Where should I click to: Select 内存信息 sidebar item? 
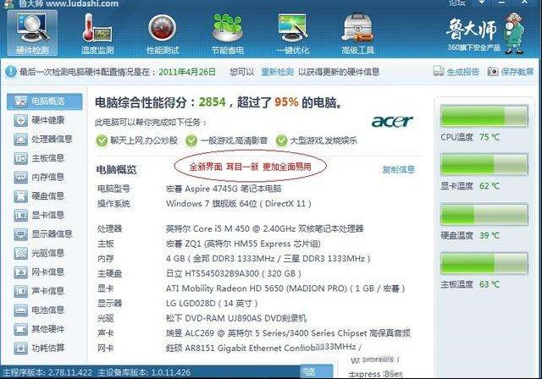point(39,177)
